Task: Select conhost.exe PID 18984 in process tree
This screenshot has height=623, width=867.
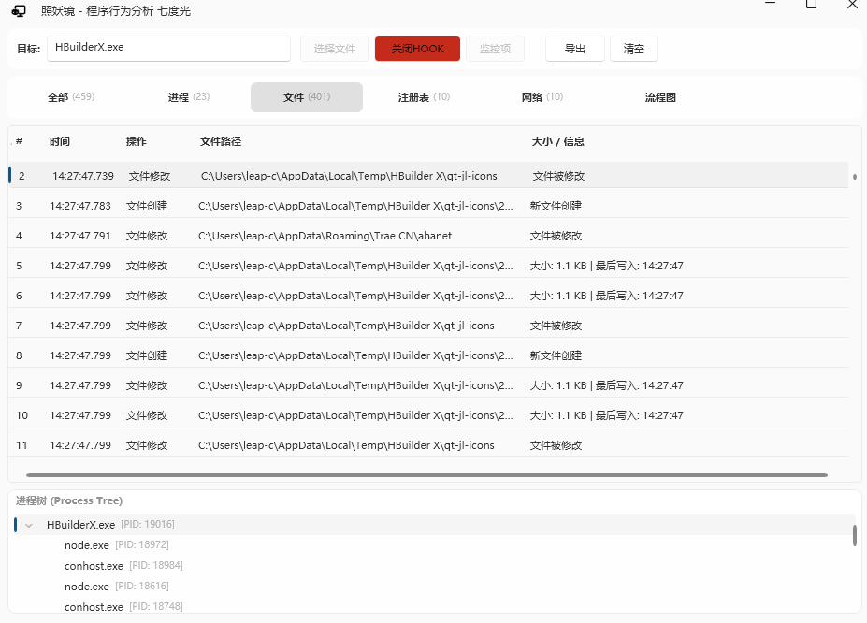Action: tap(123, 566)
